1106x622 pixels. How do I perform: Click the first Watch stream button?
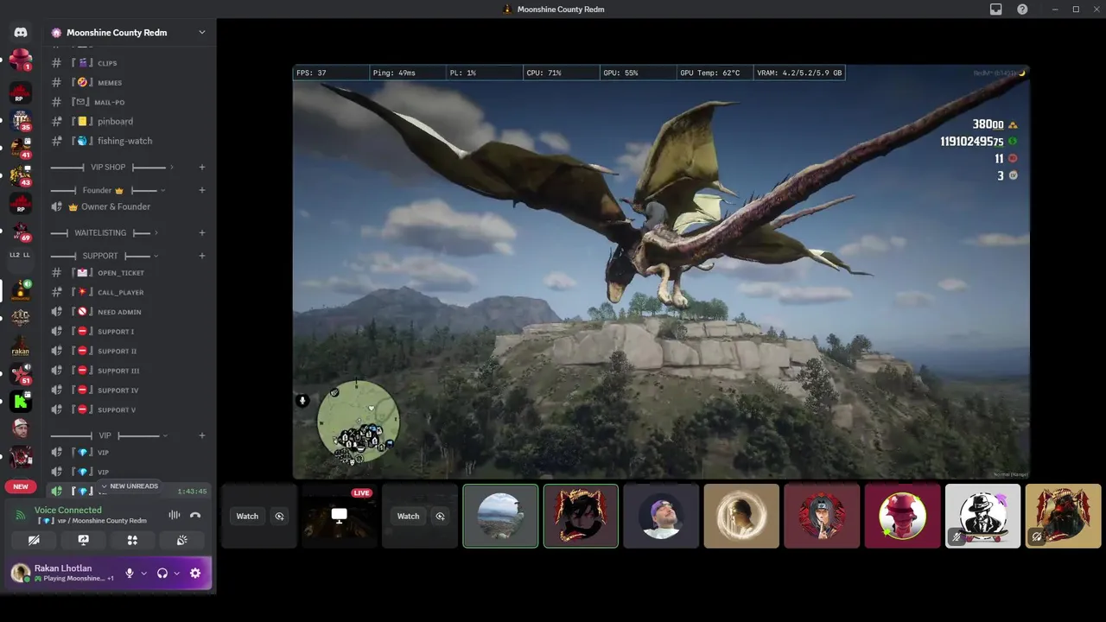[247, 517]
